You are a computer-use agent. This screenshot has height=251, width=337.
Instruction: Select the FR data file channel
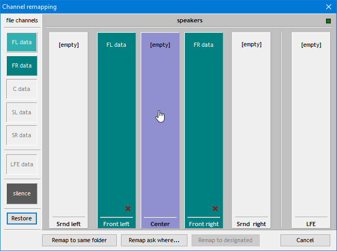(22, 65)
